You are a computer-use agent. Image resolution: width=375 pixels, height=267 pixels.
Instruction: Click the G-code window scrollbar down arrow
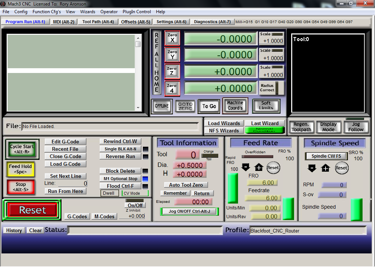[x=138, y=108]
